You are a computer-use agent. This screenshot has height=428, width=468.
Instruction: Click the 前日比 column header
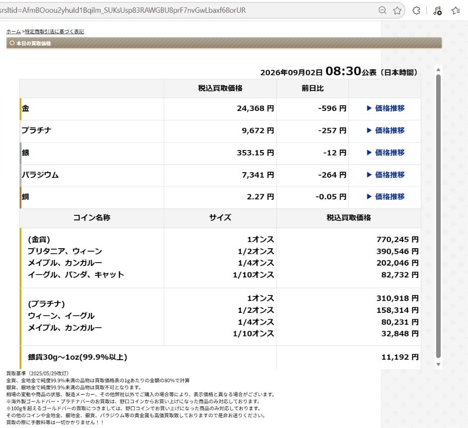point(313,88)
